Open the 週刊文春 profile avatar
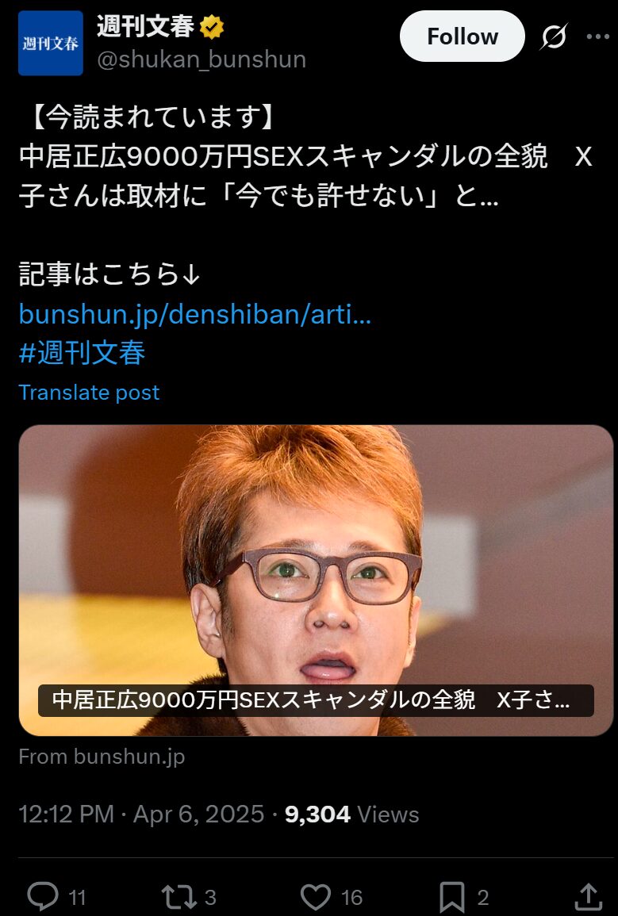 click(51, 44)
